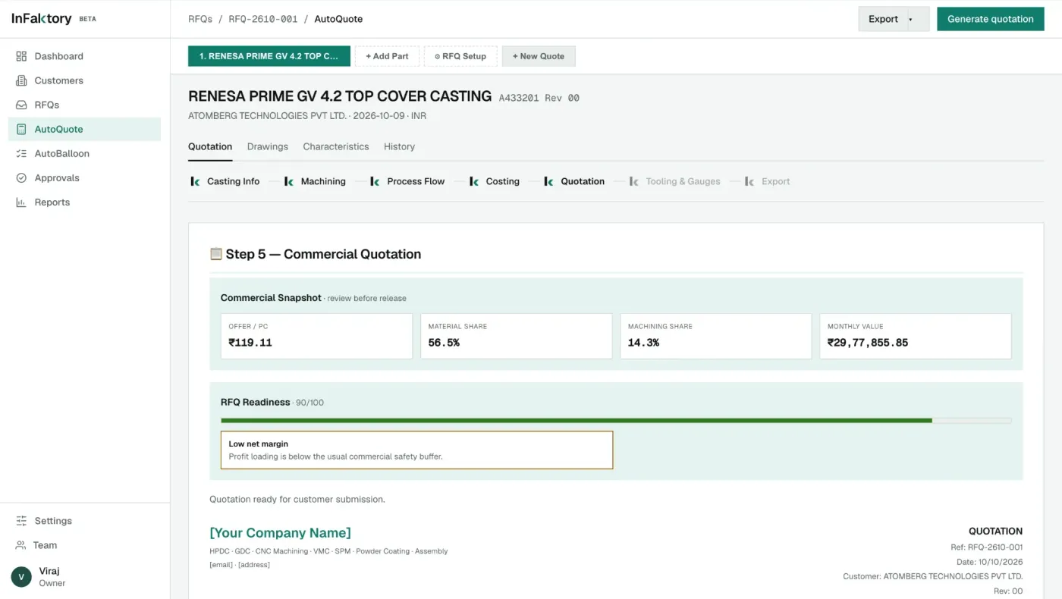Click the [email] · [address] placeholder line
The width and height of the screenshot is (1062, 599).
pos(240,565)
